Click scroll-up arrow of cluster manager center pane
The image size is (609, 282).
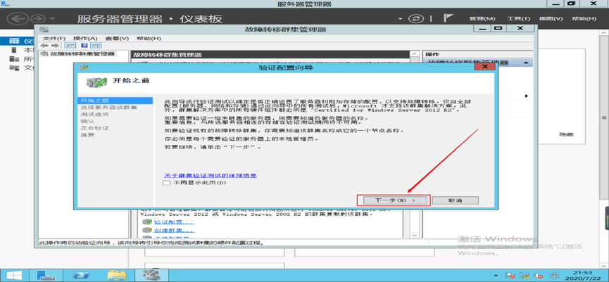pyautogui.click(x=415, y=54)
